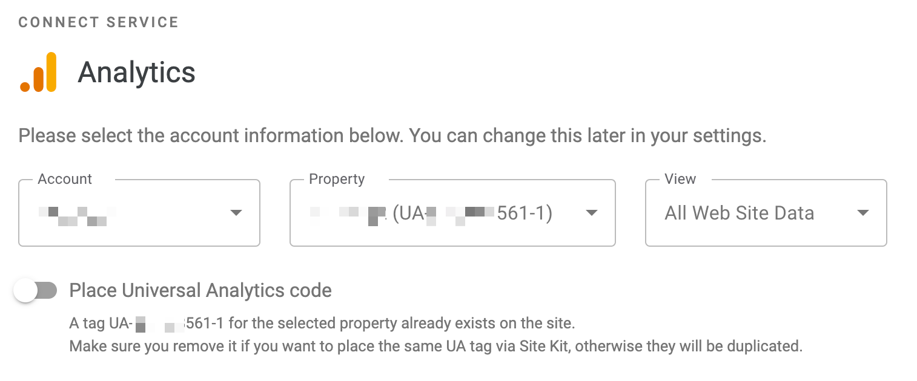Image resolution: width=917 pixels, height=381 pixels.
Task: Click the Analytics heading title
Action: tap(136, 72)
